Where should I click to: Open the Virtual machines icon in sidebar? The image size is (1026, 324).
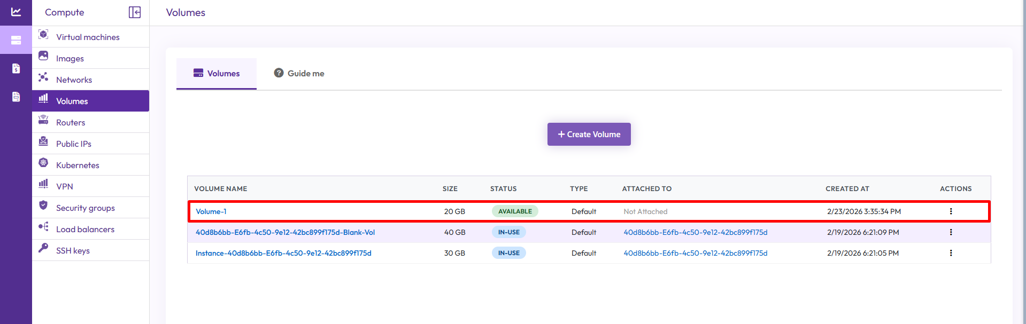[44, 35]
